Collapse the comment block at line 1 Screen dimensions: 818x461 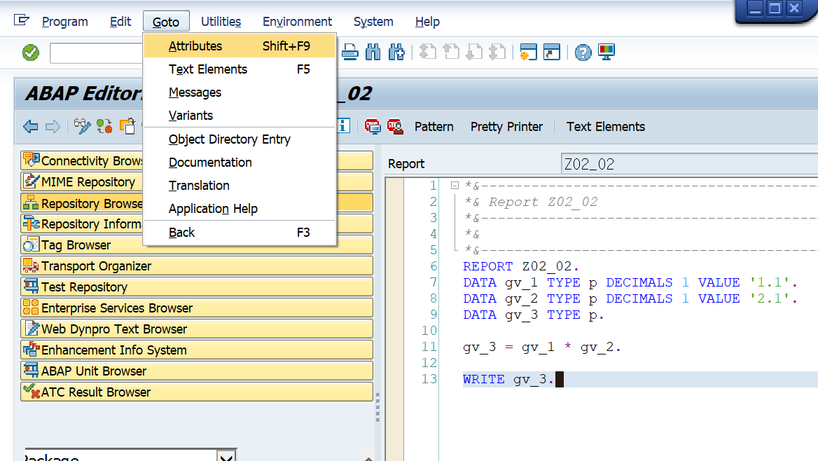pos(455,186)
